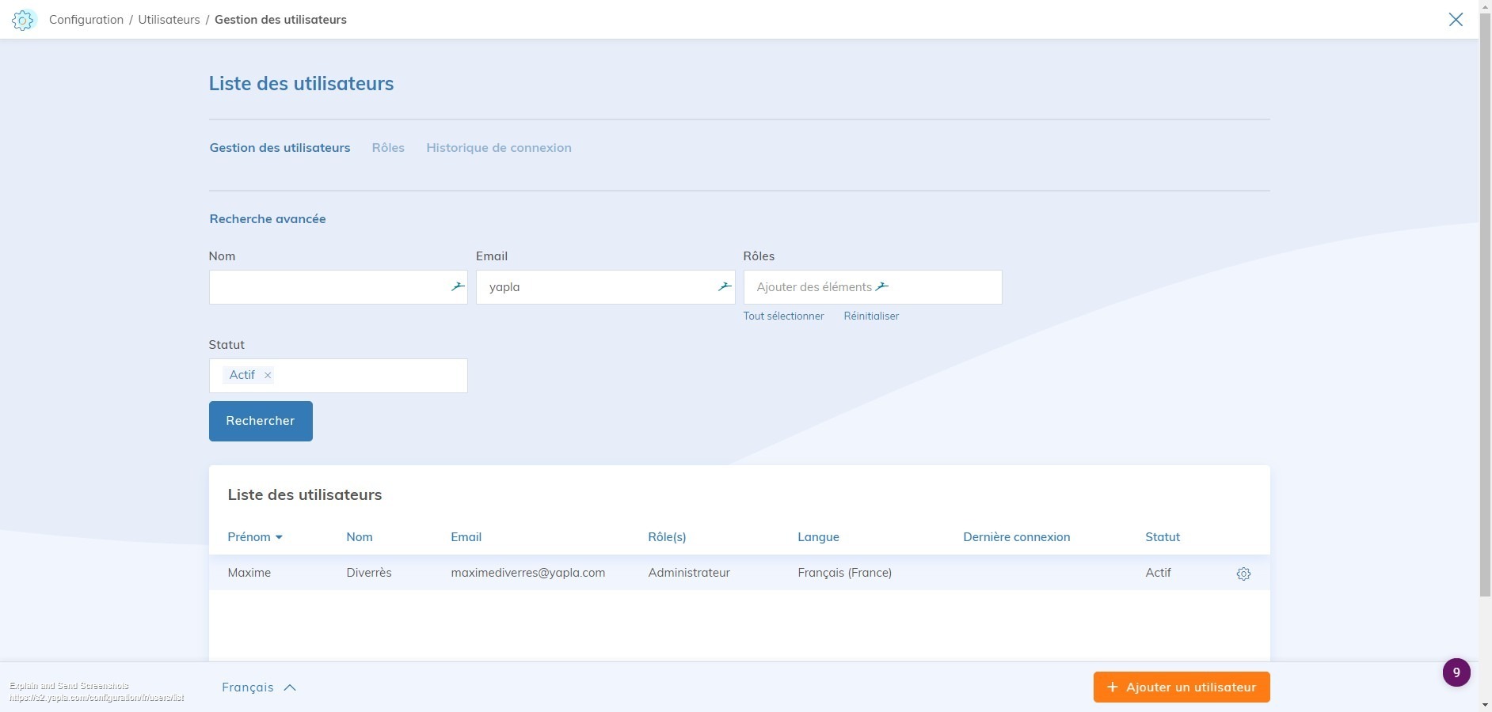Open the Historique de connexion tab
Screen dimensions: 1492x712
[x=498, y=148]
